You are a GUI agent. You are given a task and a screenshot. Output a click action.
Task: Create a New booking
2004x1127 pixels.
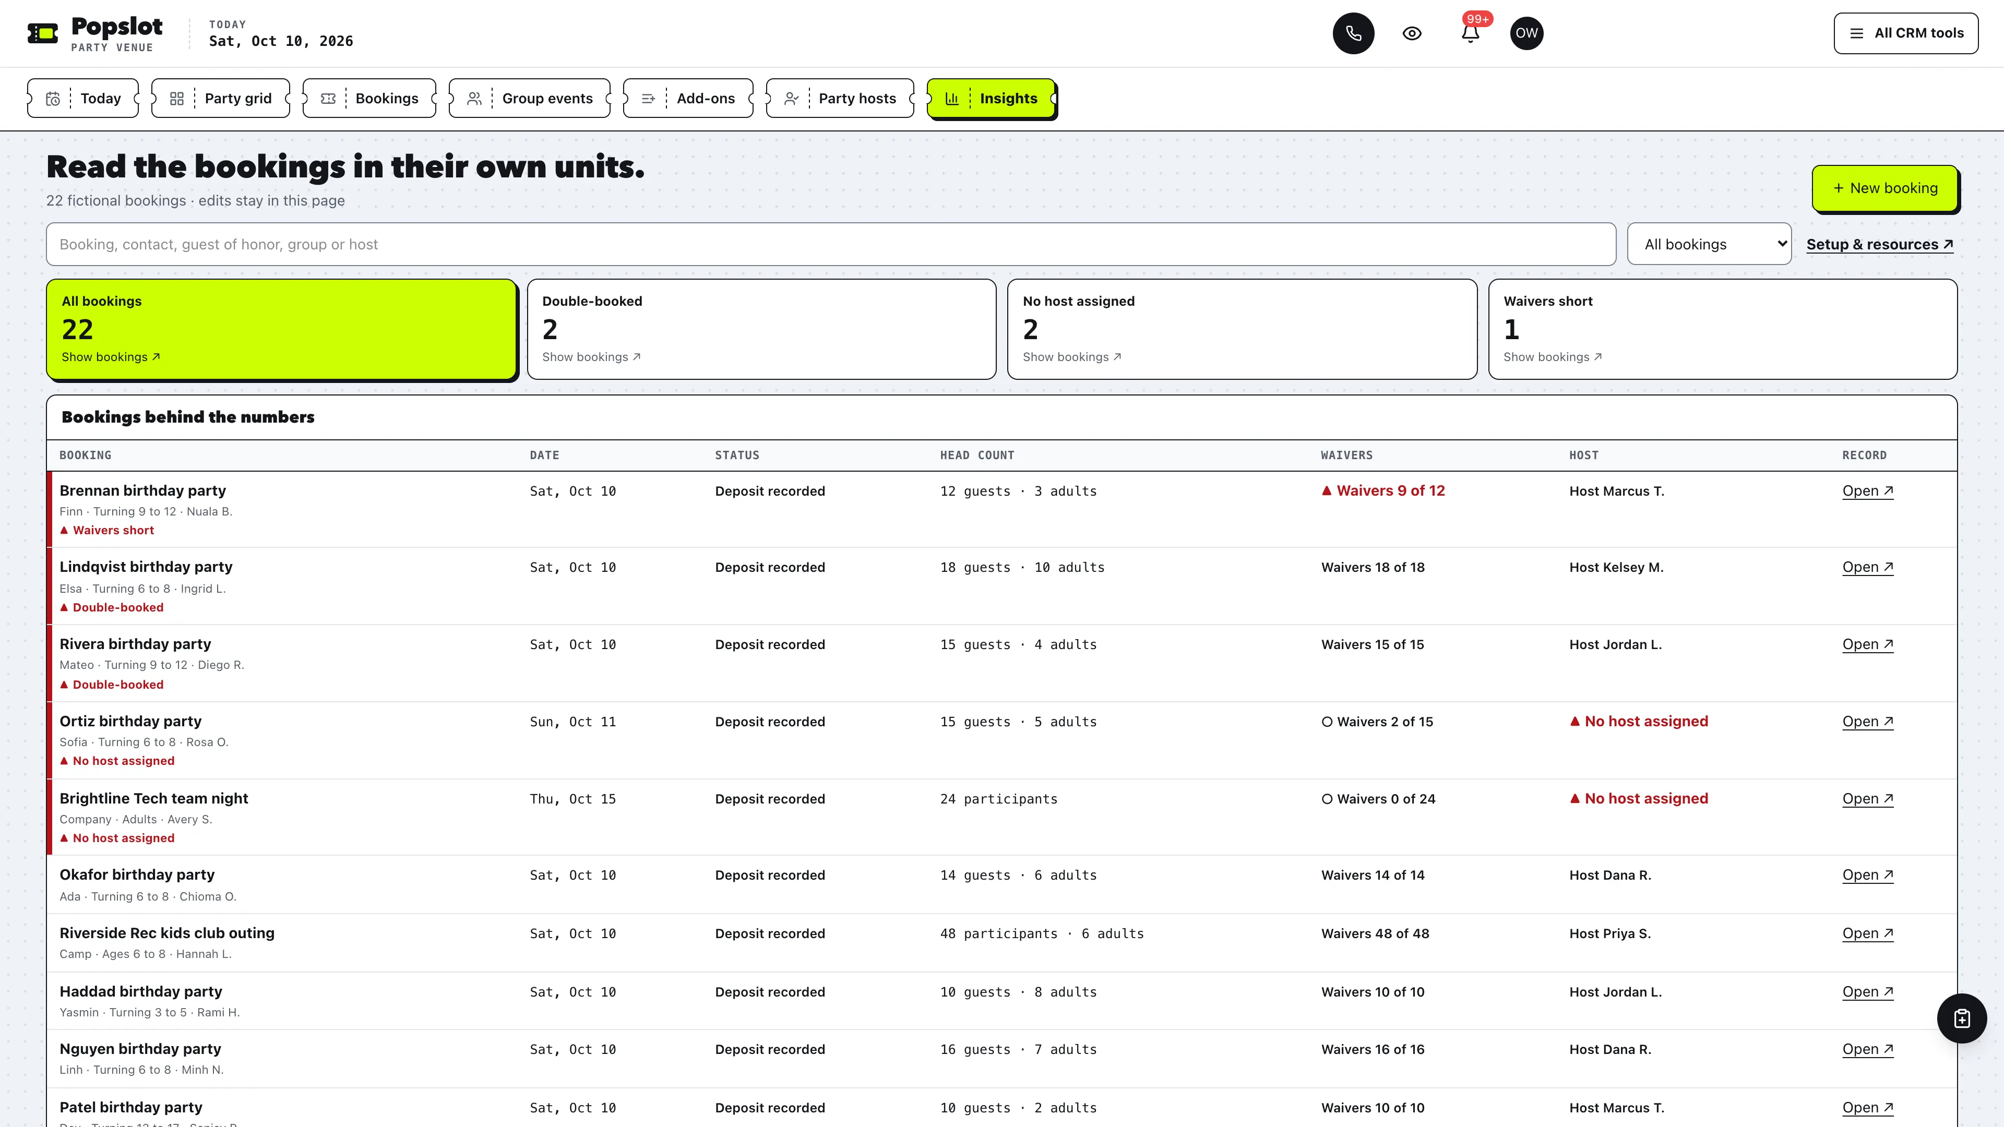1884,188
